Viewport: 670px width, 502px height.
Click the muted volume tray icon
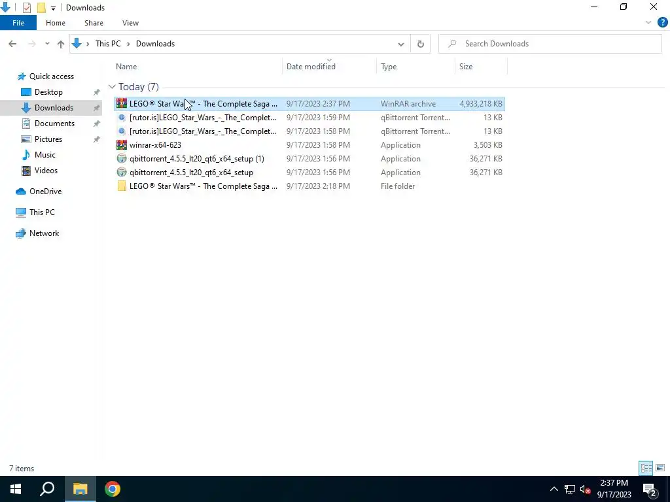pos(586,489)
